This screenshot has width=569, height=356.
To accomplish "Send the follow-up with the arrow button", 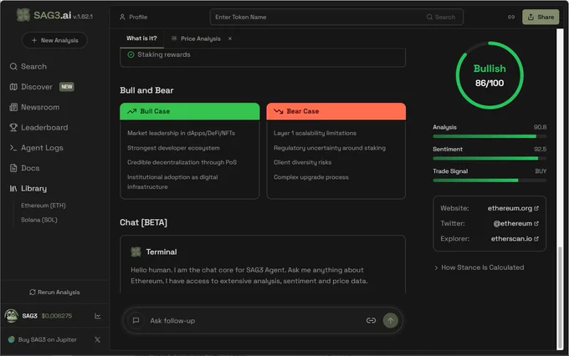I will (391, 320).
